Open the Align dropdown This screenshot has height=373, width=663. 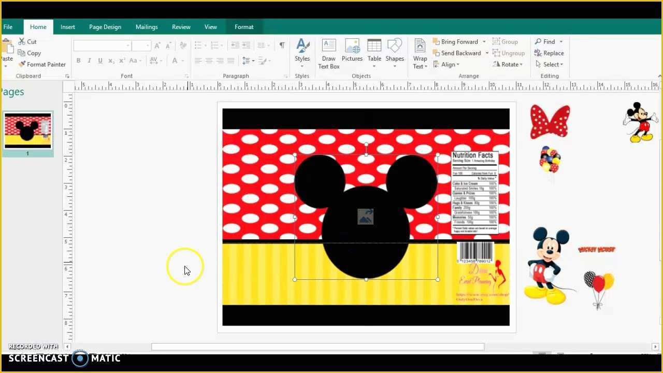446,64
